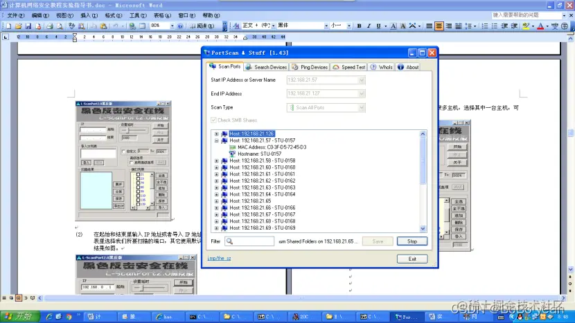Apply bulleted list formatting

coord(495,26)
